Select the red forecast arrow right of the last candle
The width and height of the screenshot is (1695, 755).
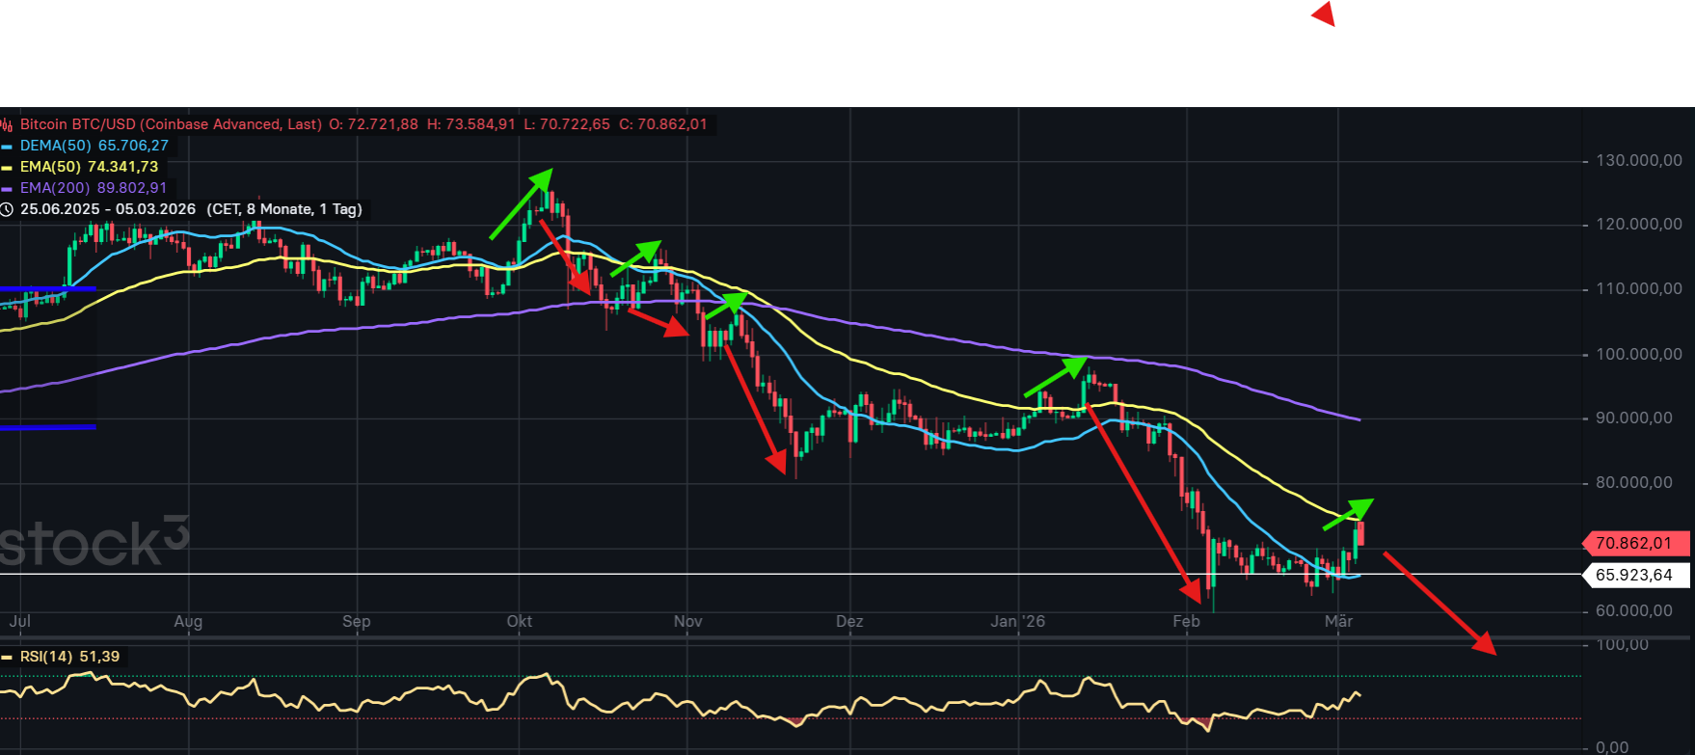coord(1439,603)
